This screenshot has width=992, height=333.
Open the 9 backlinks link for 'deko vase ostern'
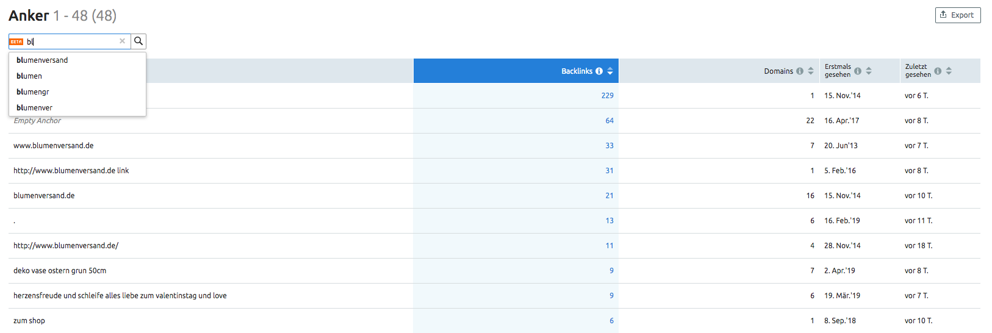(x=611, y=271)
